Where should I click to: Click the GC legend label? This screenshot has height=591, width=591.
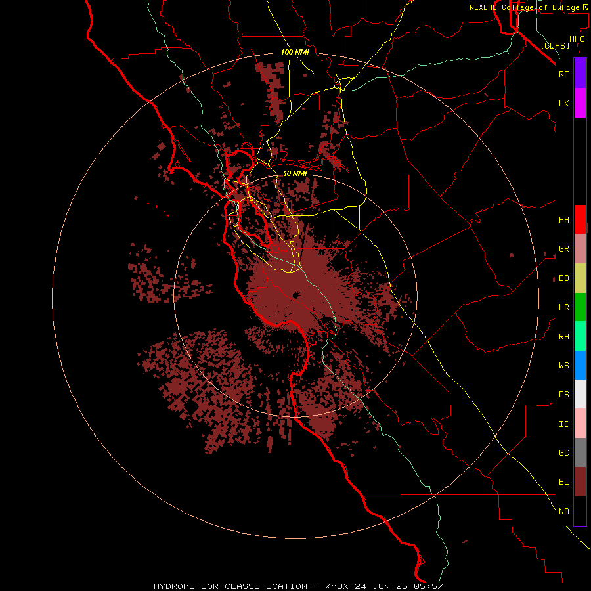click(x=563, y=453)
